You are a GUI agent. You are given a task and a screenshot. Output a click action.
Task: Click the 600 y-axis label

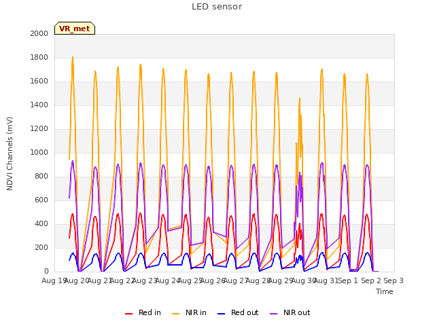[41, 200]
